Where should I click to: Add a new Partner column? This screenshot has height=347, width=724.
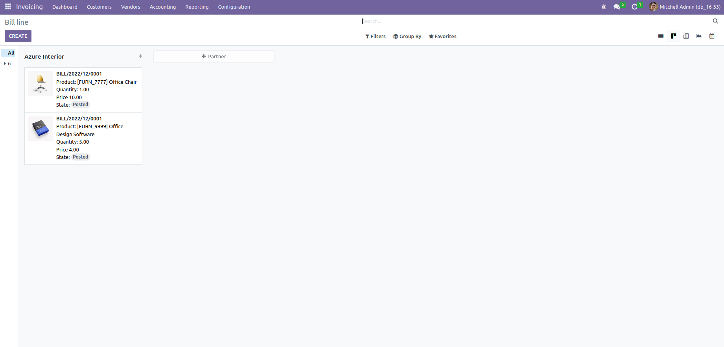pyautogui.click(x=214, y=56)
